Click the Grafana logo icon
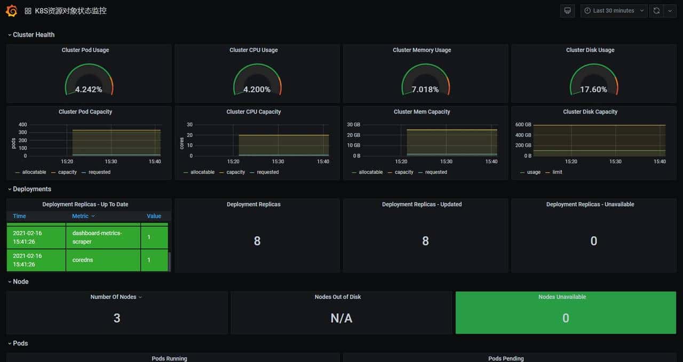 pos(11,10)
